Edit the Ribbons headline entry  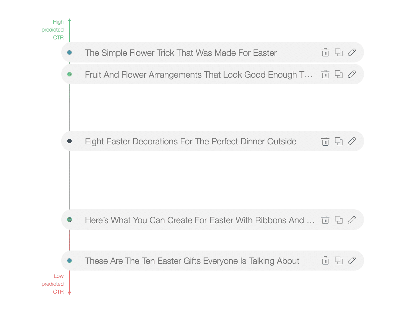coord(352,220)
